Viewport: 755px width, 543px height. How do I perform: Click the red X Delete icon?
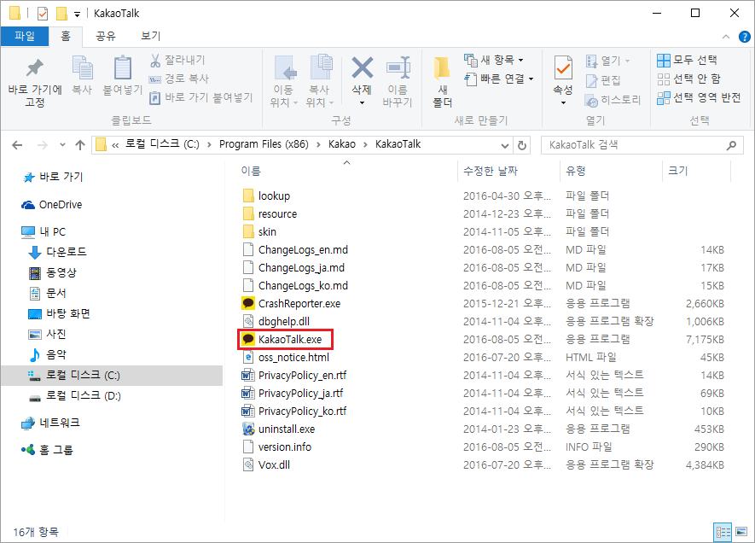coord(362,67)
